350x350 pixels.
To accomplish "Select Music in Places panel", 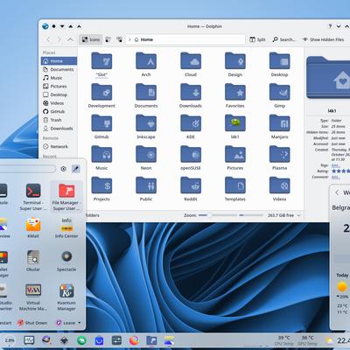I will pyautogui.click(x=59, y=78).
